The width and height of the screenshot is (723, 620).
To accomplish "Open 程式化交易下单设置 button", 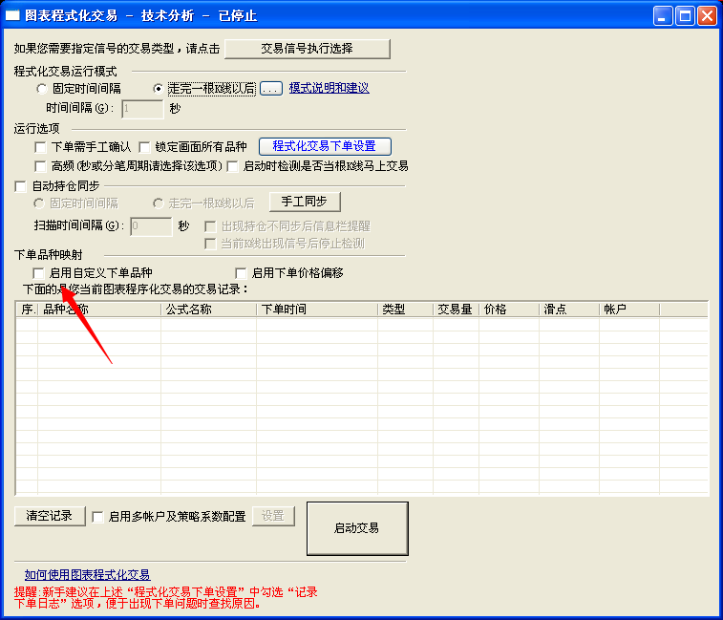I will click(x=325, y=146).
